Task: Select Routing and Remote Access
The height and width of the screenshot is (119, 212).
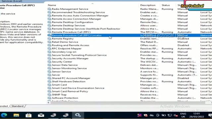Action: tap(71, 45)
